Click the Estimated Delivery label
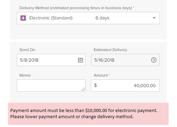The height and width of the screenshot is (127, 177). [110, 50]
